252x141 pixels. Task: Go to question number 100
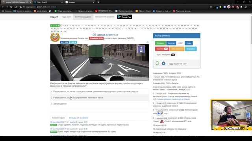coord(65,31)
